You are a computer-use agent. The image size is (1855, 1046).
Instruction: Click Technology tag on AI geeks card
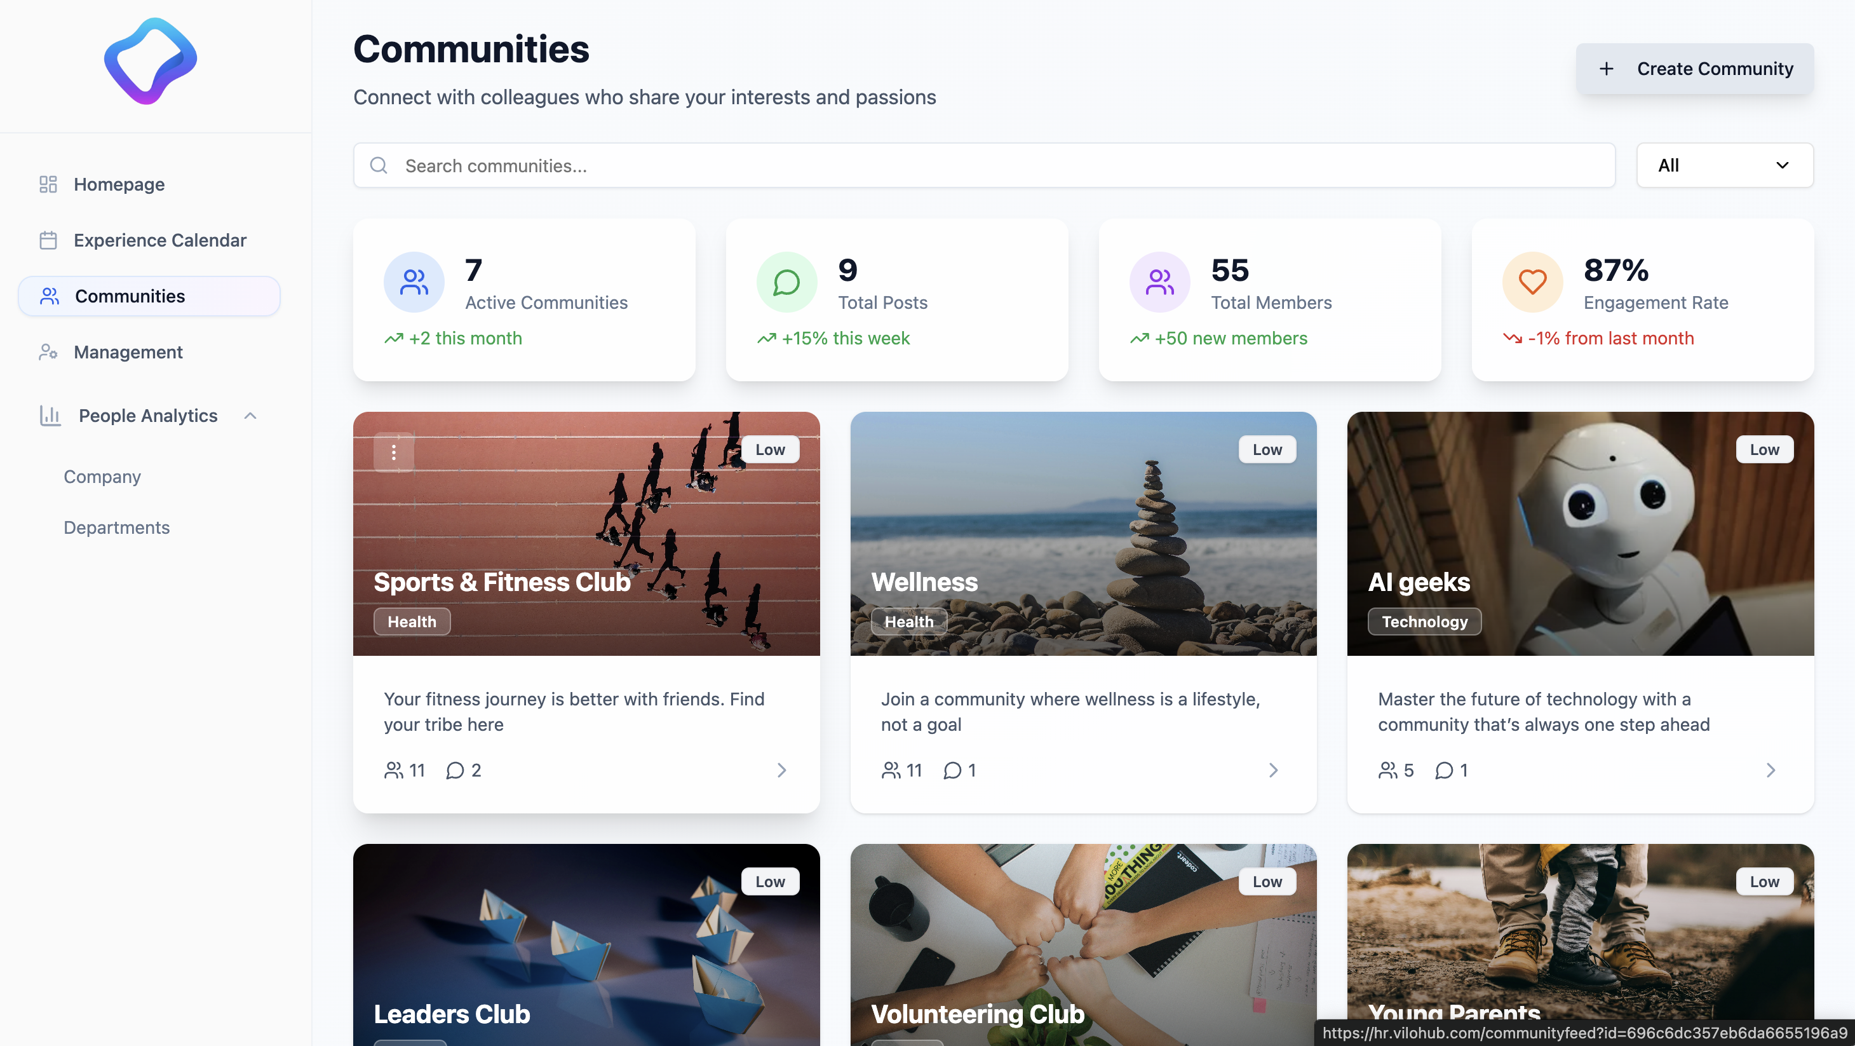coord(1424,621)
